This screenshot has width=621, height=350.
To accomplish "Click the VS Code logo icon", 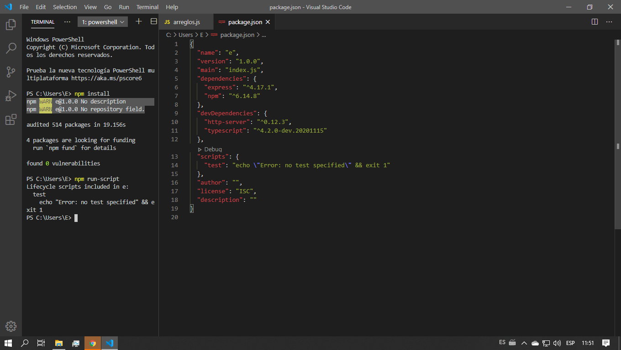I will click(8, 7).
